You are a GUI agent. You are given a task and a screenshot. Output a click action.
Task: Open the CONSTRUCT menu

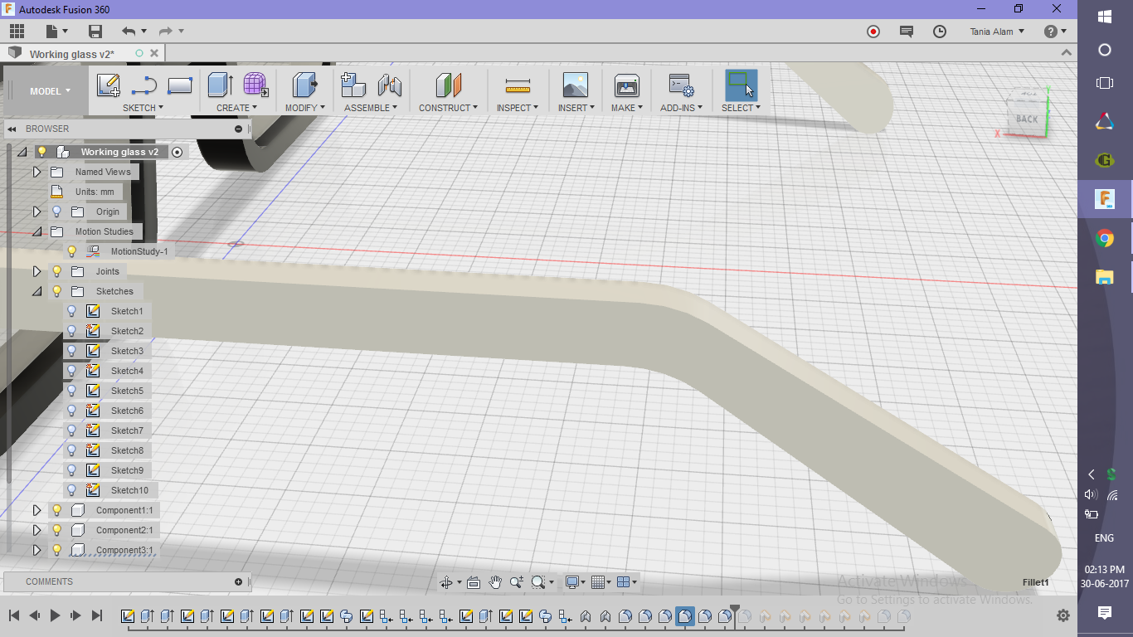448,108
